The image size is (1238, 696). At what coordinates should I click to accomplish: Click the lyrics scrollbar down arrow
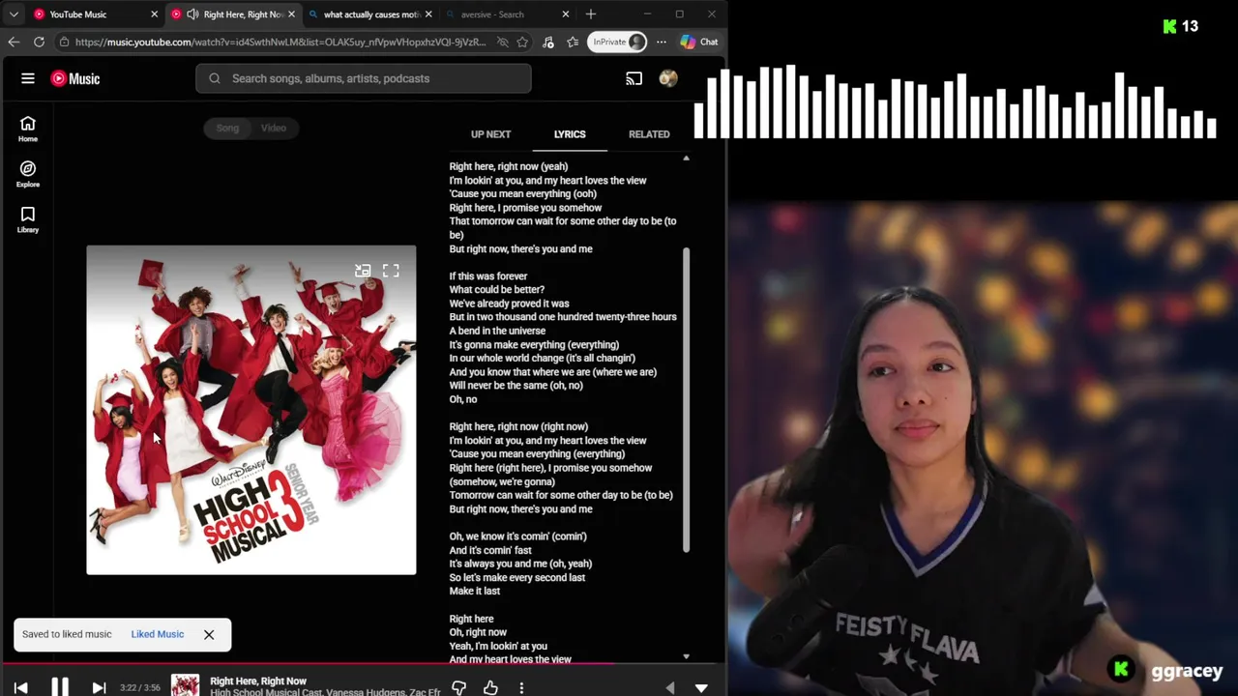(x=686, y=656)
